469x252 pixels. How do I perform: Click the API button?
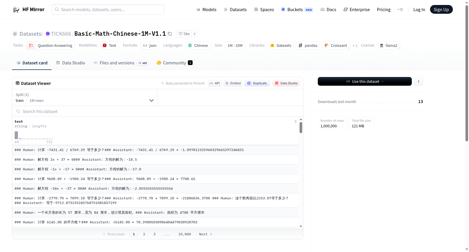tap(215, 83)
